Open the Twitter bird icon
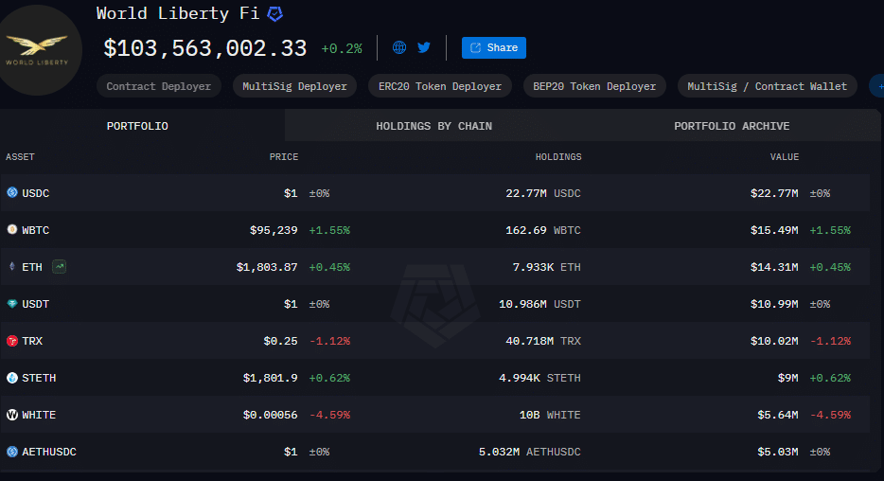 pyautogui.click(x=424, y=47)
